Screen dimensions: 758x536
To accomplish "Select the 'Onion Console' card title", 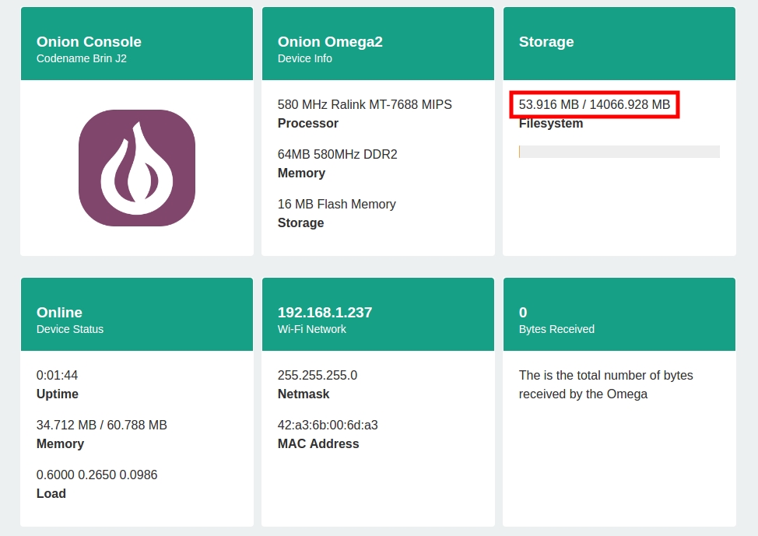I will [89, 41].
